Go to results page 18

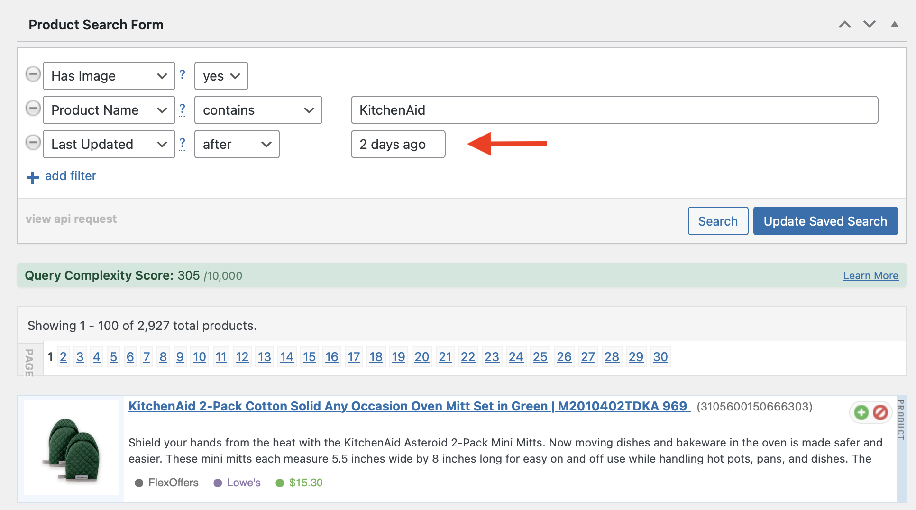[x=376, y=357]
